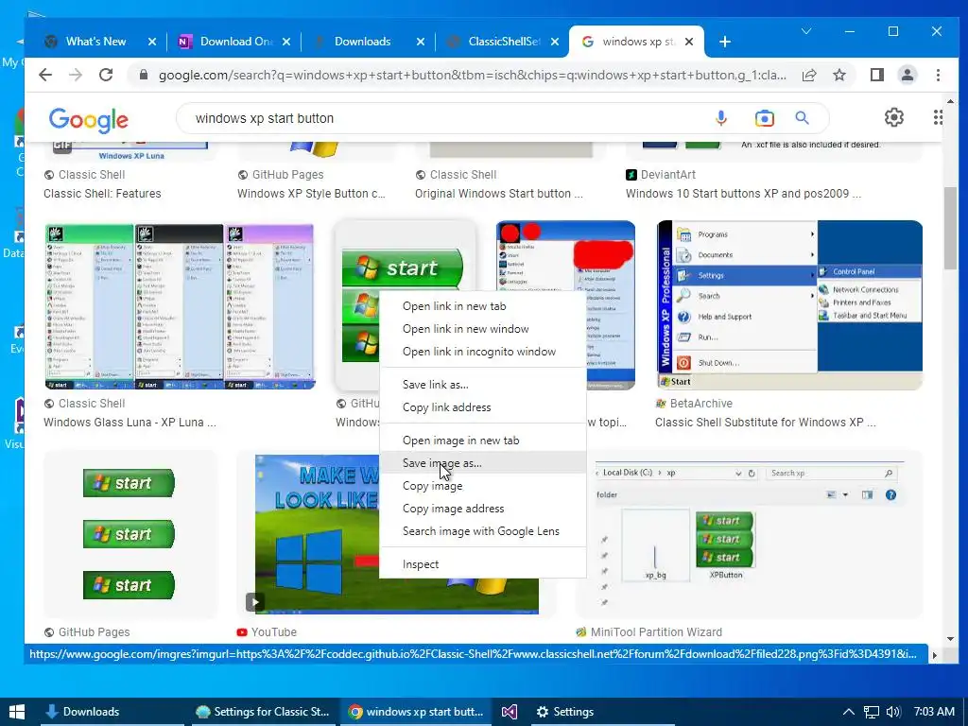The height and width of the screenshot is (726, 968).
Task: Click the page vertical scrollbar thumb
Action: pyautogui.click(x=950, y=227)
